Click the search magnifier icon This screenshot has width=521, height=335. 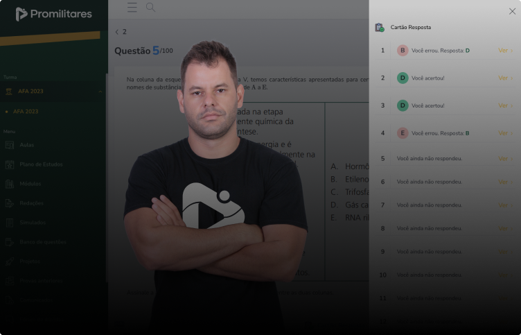point(150,8)
